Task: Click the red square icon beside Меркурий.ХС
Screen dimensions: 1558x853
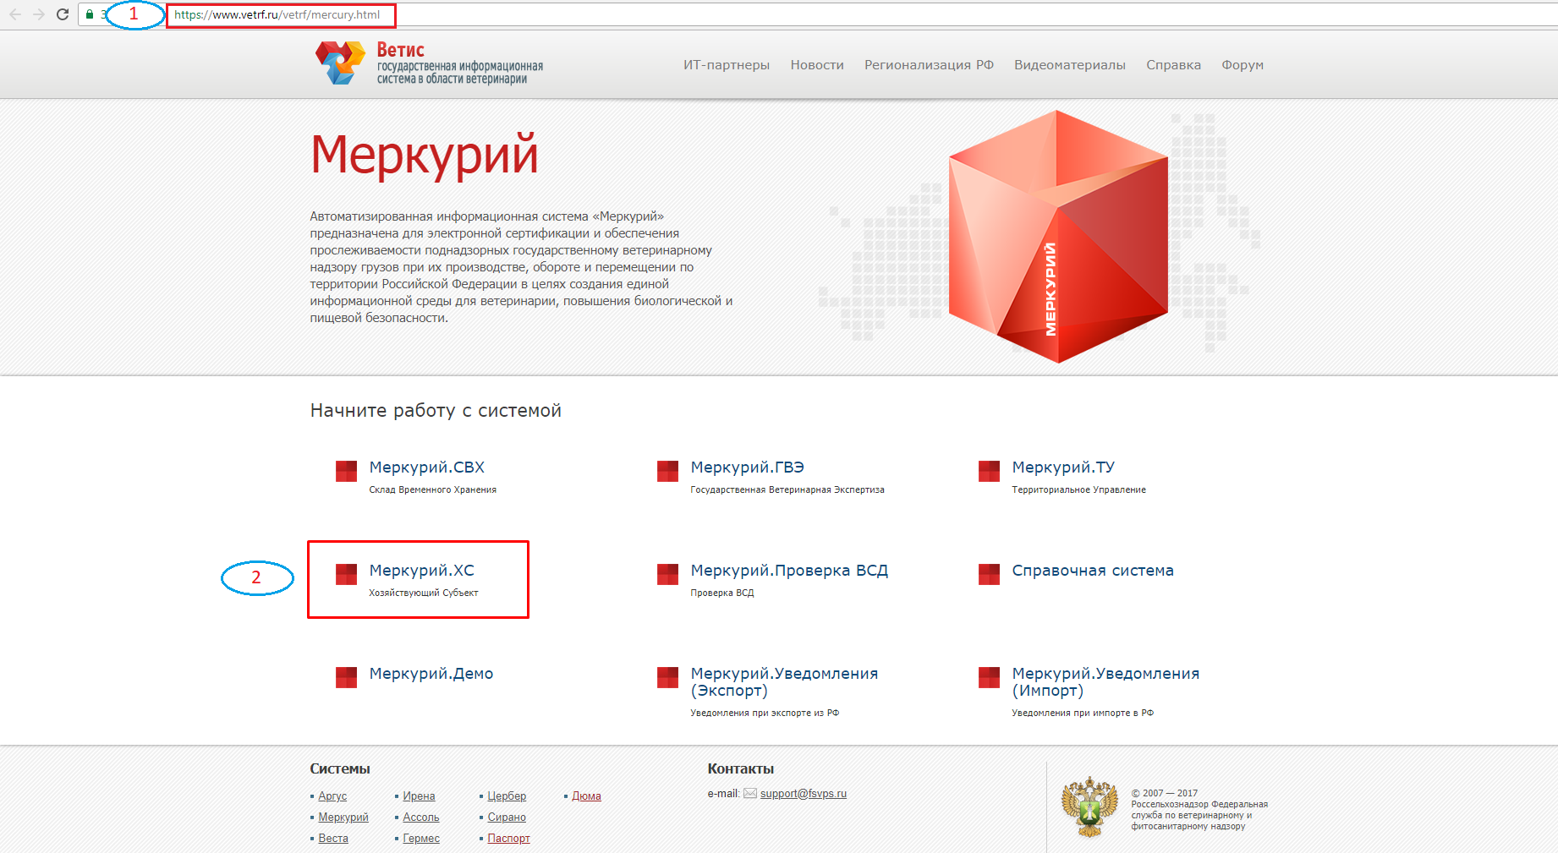Action: click(346, 574)
